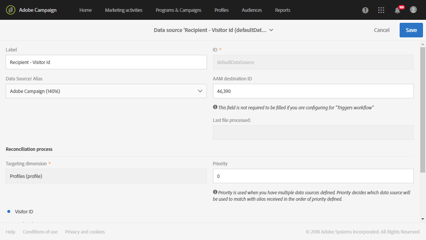This screenshot has width=426, height=240.
Task: Open the Privacy and cookies link
Action: (85, 232)
